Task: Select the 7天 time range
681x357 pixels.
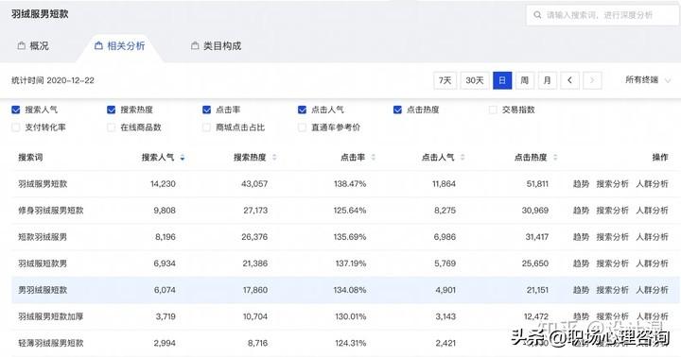Action: (445, 80)
